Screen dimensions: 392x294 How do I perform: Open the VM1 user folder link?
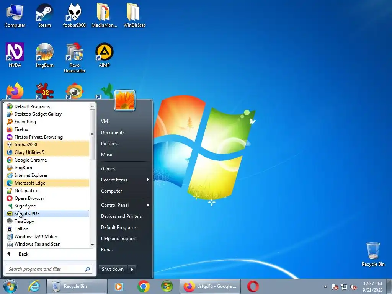click(x=125, y=121)
